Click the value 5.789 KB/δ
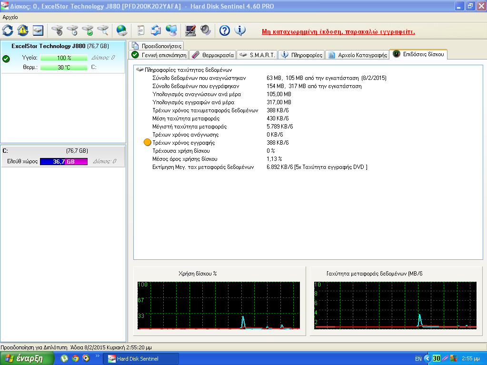Viewport: 487px width, 365px height. point(280,126)
